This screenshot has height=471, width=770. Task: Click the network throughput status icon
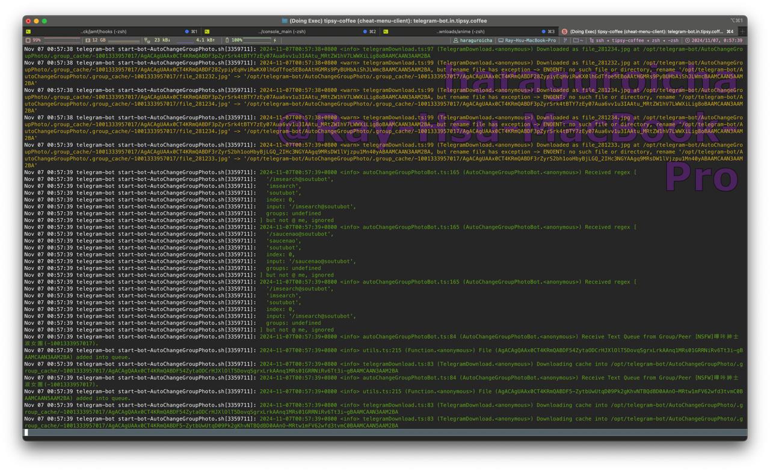pyautogui.click(x=147, y=40)
